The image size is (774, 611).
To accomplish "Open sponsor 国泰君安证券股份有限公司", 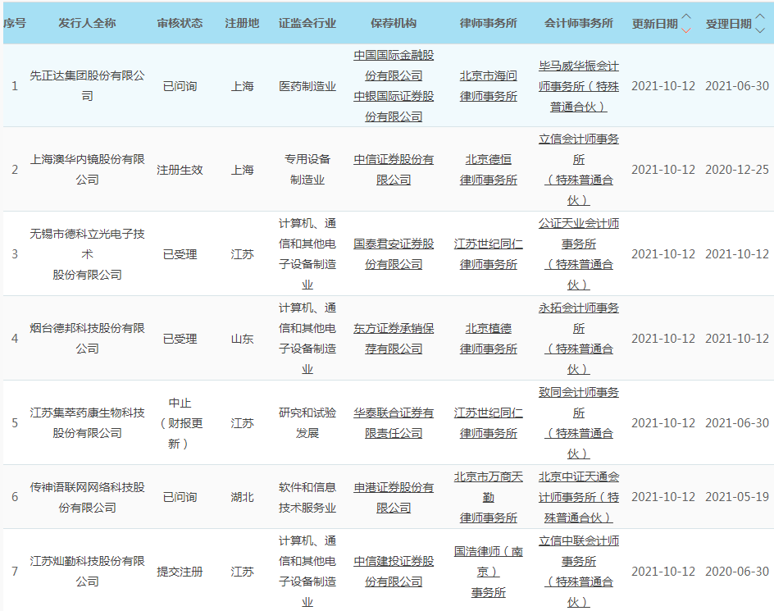I will [394, 253].
